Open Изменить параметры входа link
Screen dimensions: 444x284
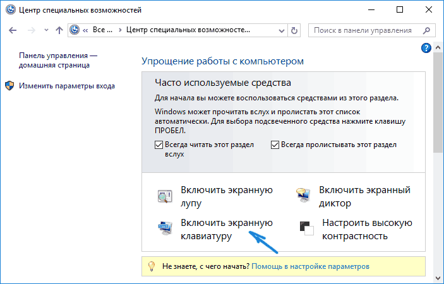click(67, 85)
